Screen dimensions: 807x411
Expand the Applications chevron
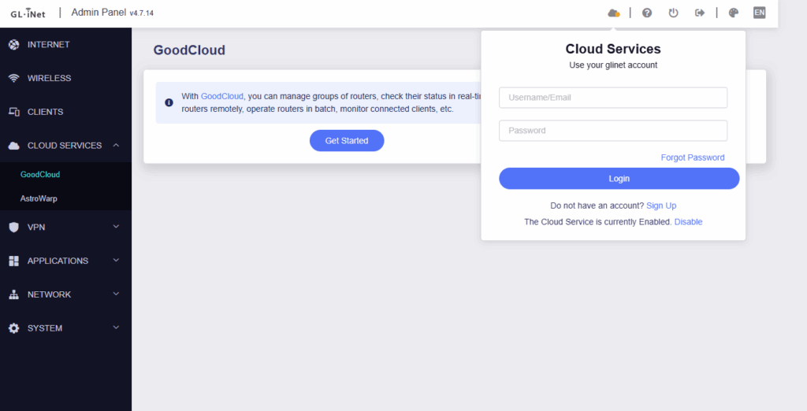pos(116,261)
